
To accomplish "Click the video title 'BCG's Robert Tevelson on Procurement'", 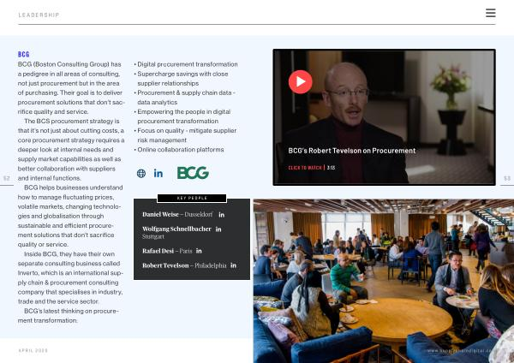I will point(352,151).
